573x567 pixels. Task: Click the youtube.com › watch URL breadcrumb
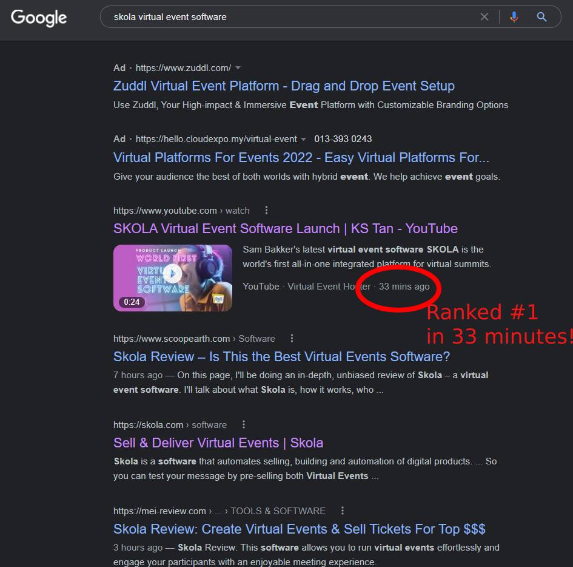pos(181,211)
